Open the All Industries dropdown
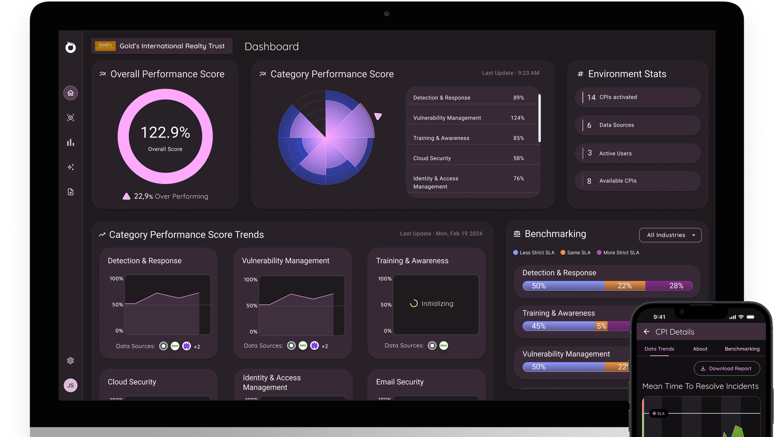The image size is (776, 437). pos(670,235)
